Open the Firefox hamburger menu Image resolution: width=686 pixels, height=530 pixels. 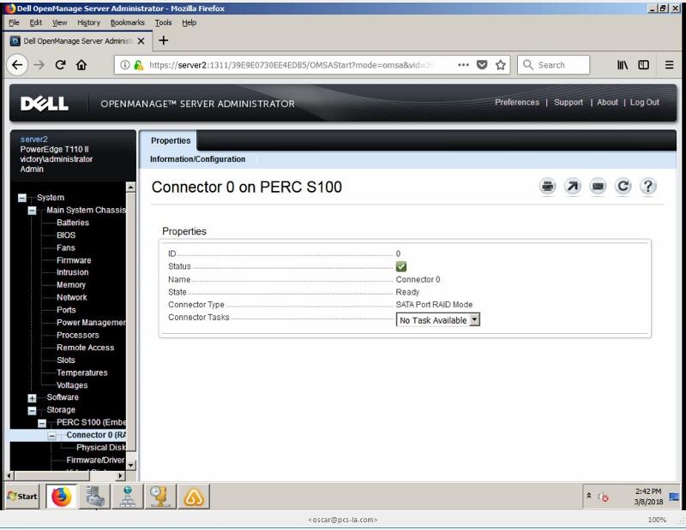669,65
